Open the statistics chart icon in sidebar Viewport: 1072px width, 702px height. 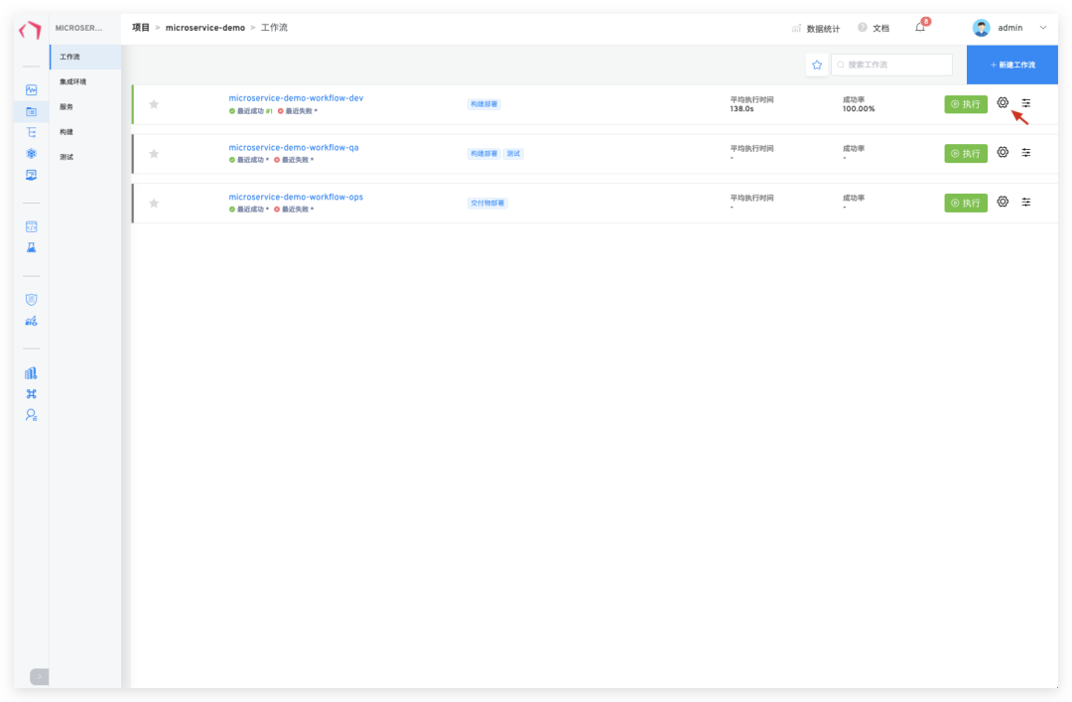32,321
